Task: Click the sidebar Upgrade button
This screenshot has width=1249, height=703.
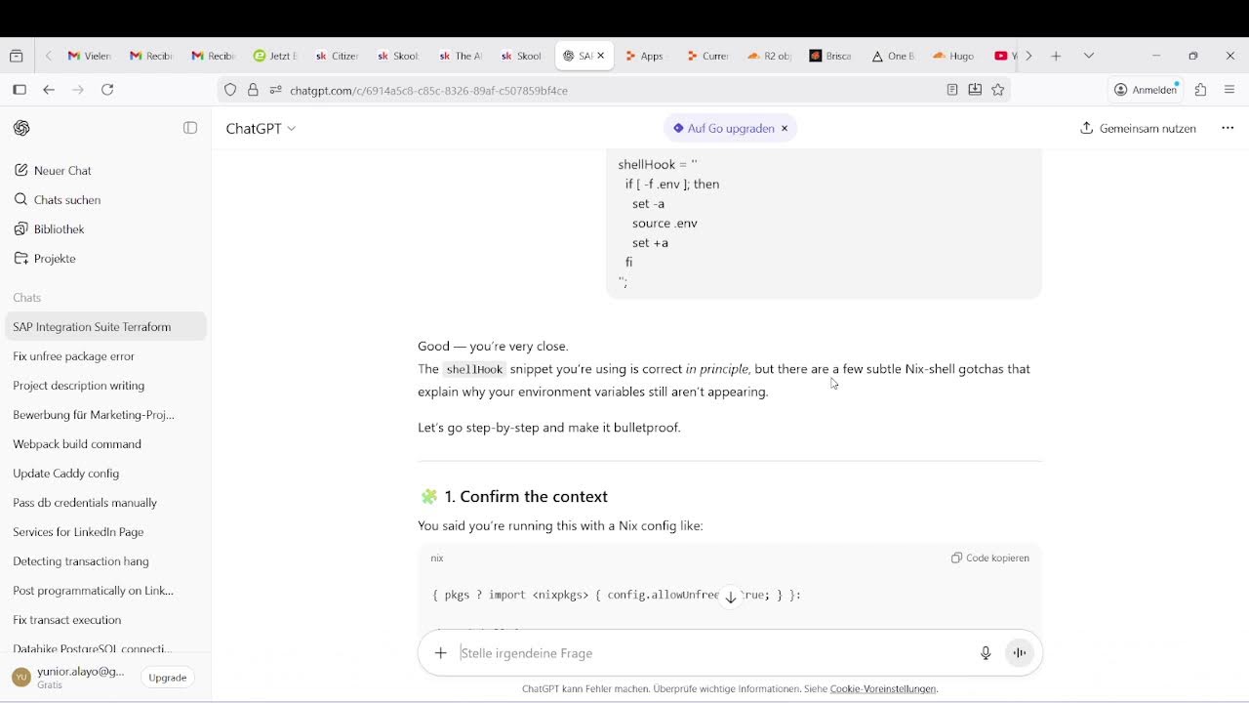Action: pos(167,677)
